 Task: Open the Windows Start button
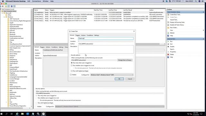click(x=1, y=114)
